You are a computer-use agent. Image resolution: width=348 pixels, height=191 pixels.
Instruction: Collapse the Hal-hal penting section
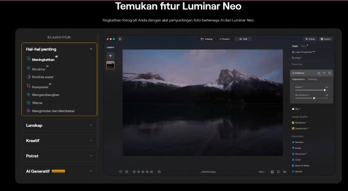tap(91, 49)
